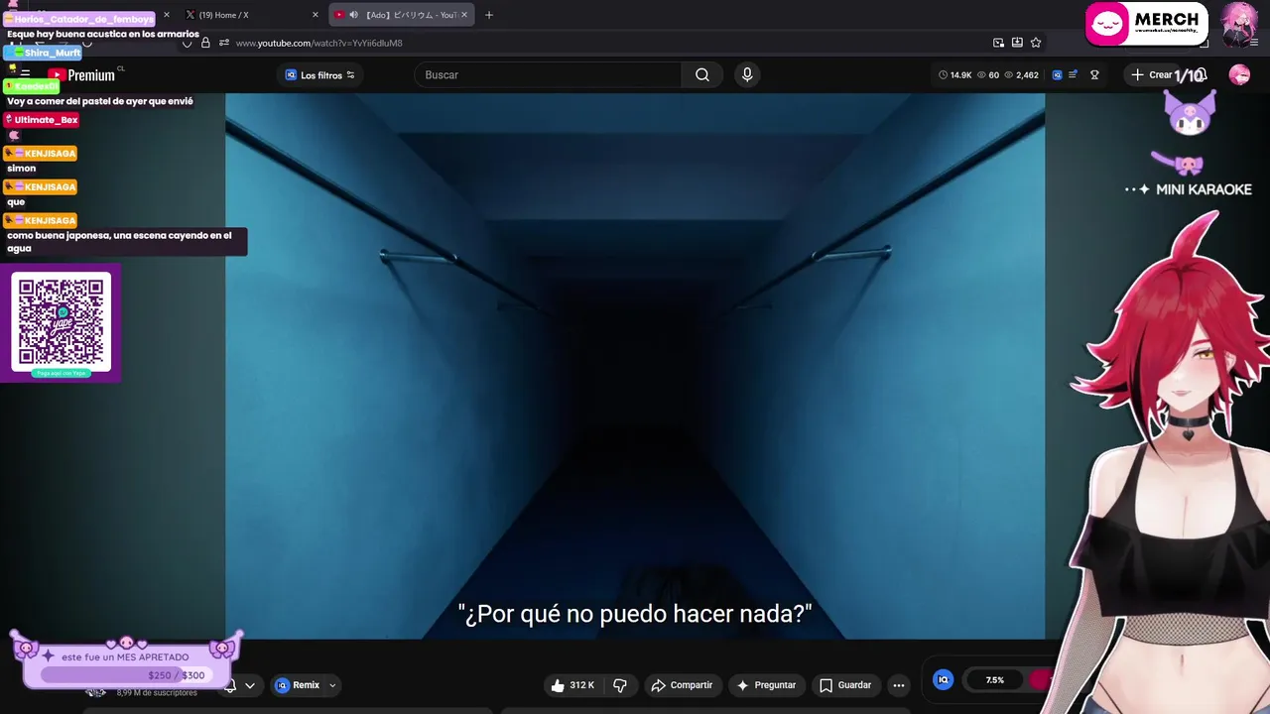Start voice search with the microphone icon
This screenshot has width=1270, height=714.
(747, 74)
